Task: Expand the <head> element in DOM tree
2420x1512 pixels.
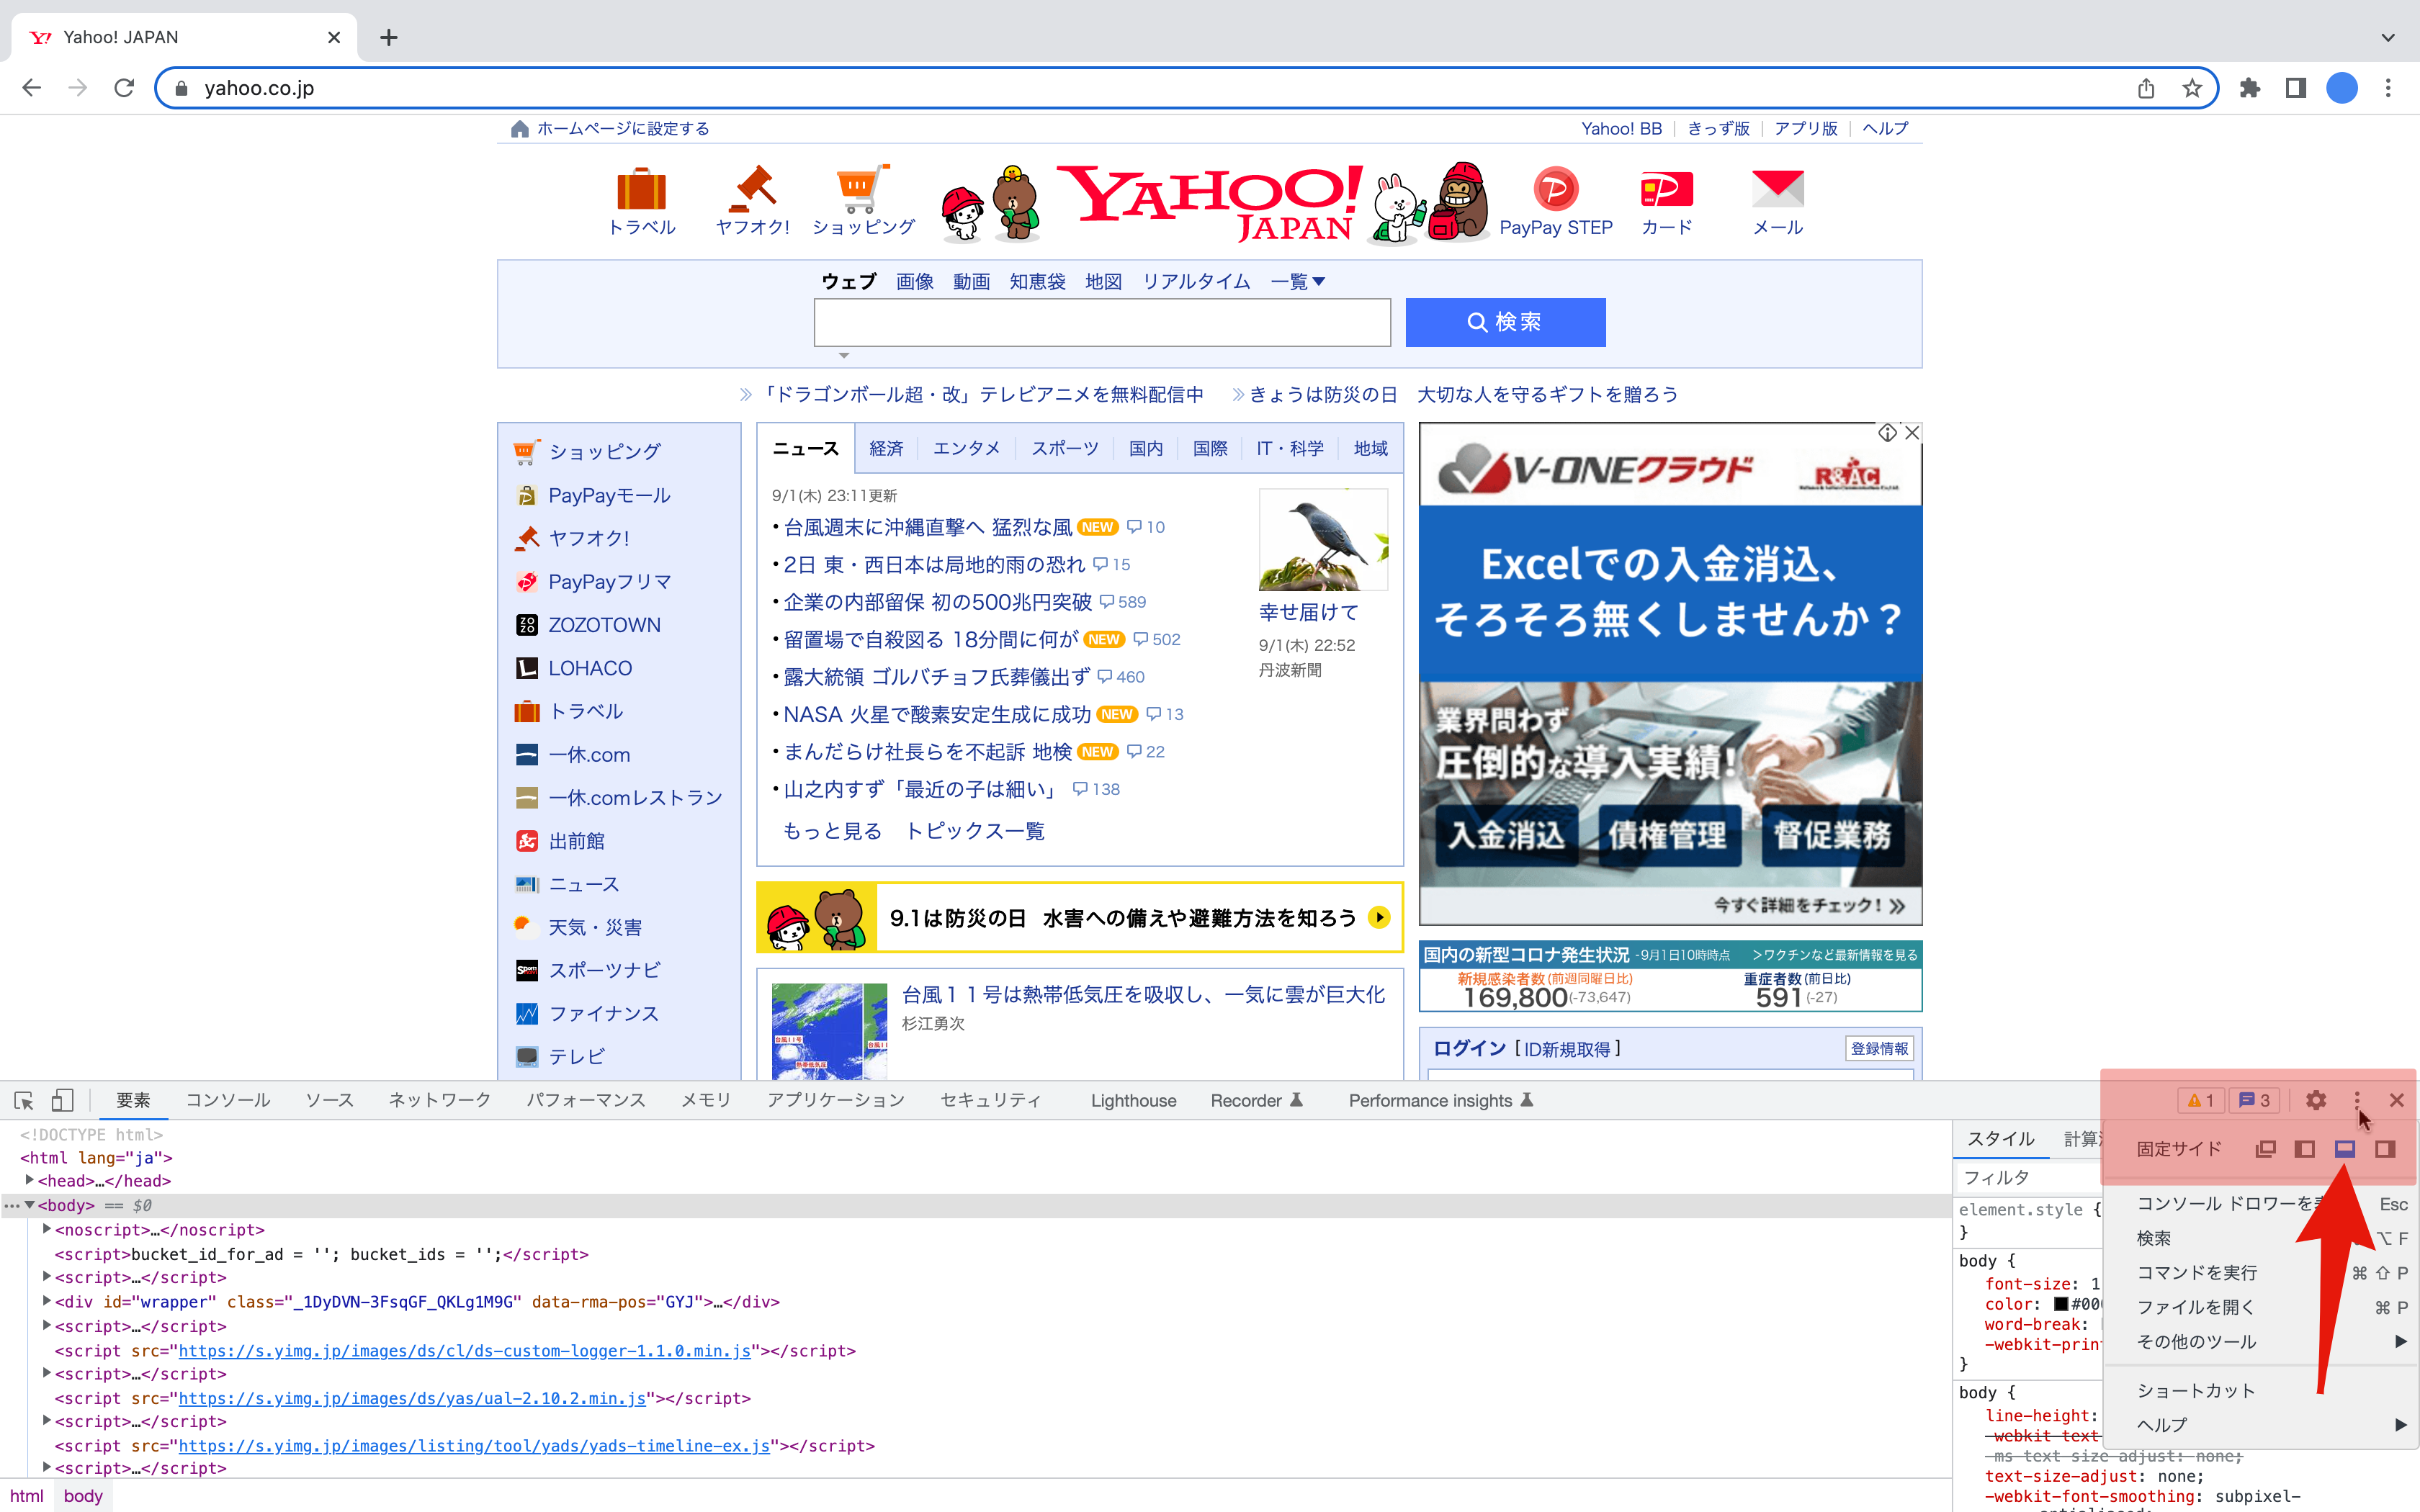Action: tap(29, 1181)
